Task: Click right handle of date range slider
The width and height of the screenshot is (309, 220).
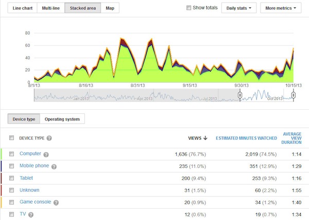Action: pos(293,95)
